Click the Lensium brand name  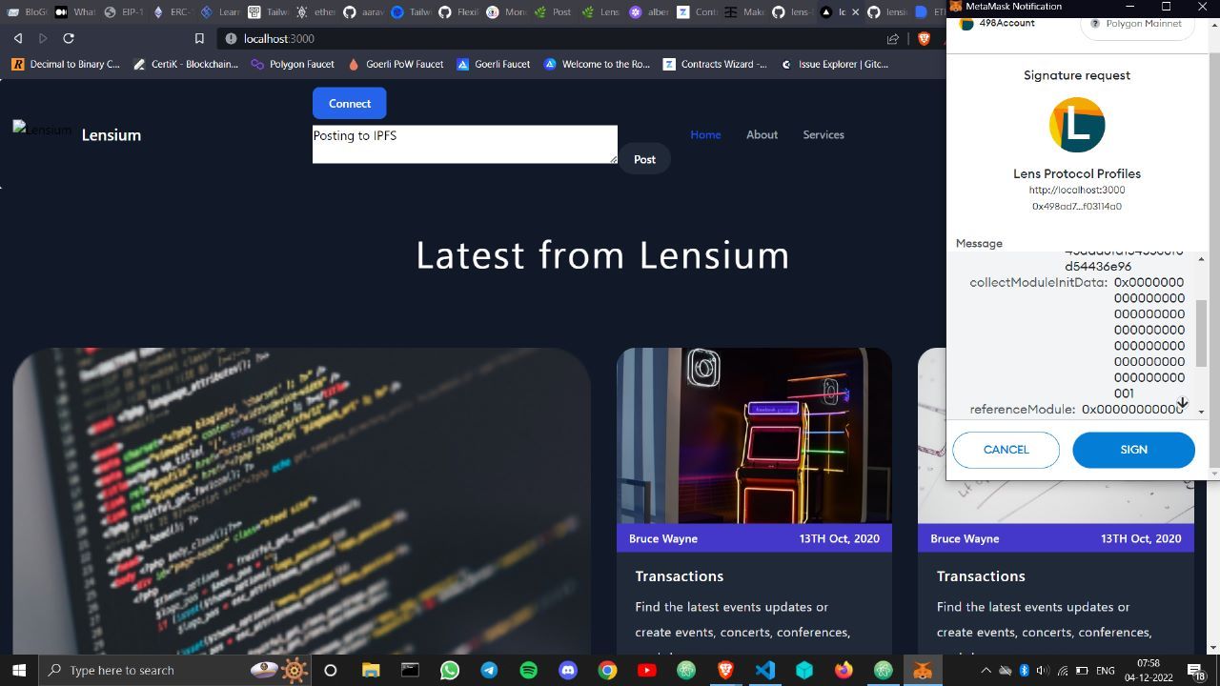[x=112, y=134]
